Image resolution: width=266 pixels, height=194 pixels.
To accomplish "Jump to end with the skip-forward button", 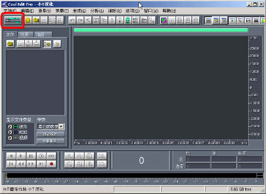I will (41, 164).
